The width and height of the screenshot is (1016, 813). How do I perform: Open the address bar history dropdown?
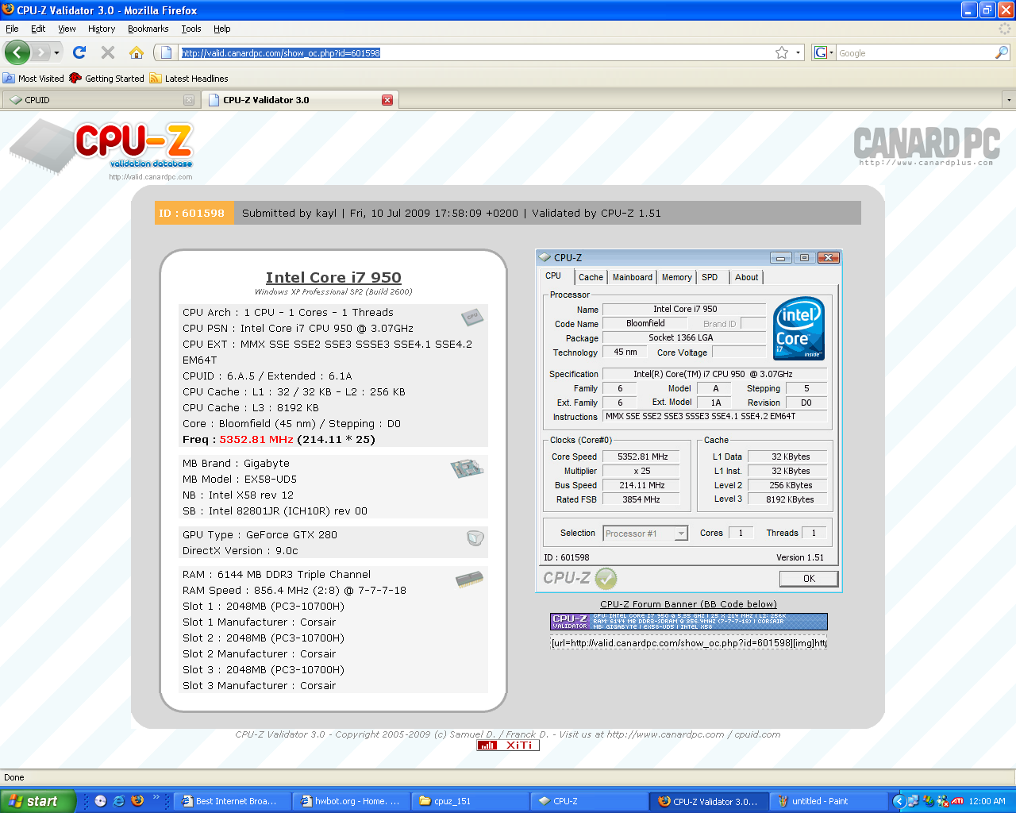point(798,52)
